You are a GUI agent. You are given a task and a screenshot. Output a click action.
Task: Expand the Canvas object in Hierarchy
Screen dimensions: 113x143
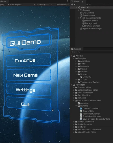[79, 10]
